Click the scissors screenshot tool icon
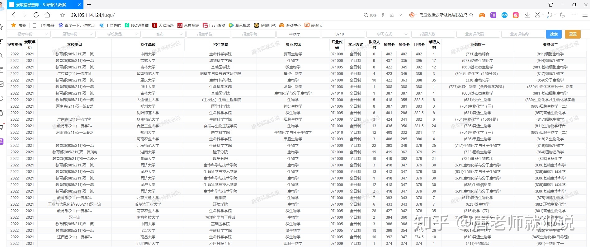590x247 pixels. (x=537, y=15)
